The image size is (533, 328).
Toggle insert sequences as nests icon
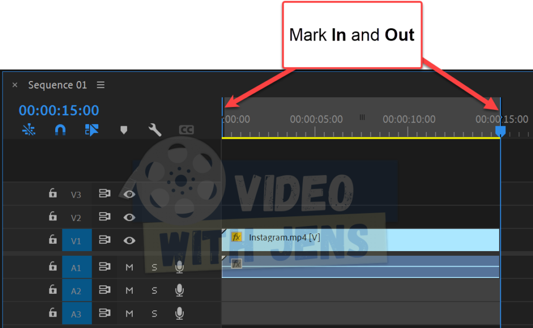coord(29,129)
